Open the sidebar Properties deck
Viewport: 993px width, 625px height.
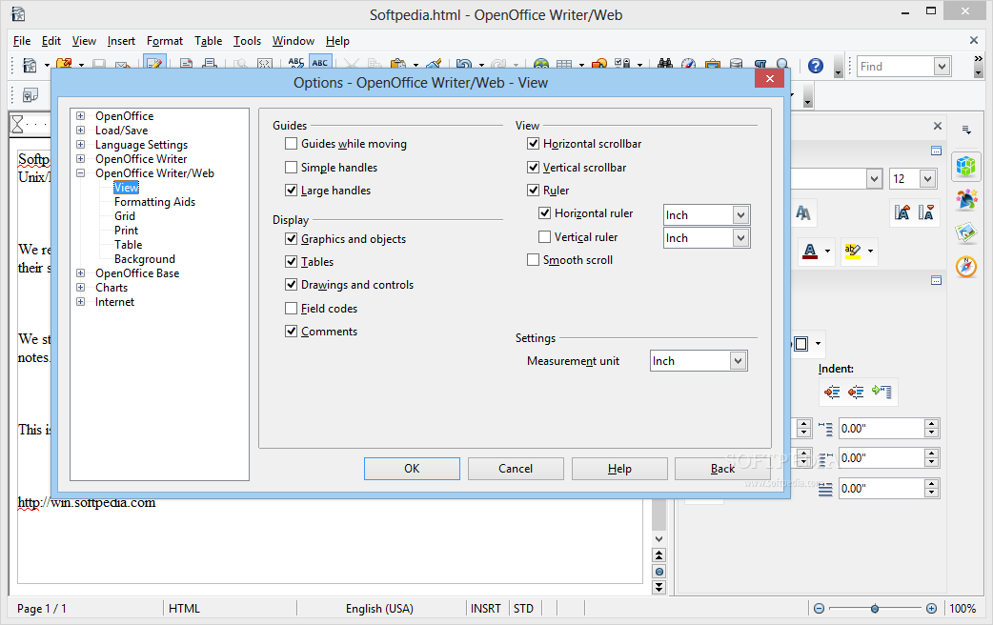click(x=965, y=167)
